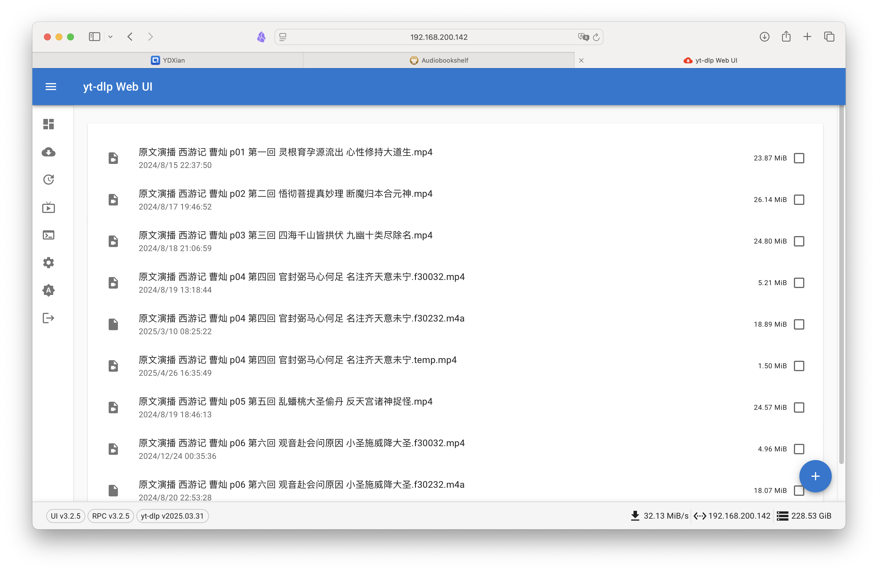
Task: Click the free disk space storage icon
Action: (782, 516)
